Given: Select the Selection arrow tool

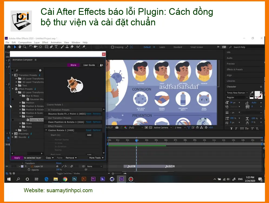Looking at the screenshot, I should coord(15,47).
